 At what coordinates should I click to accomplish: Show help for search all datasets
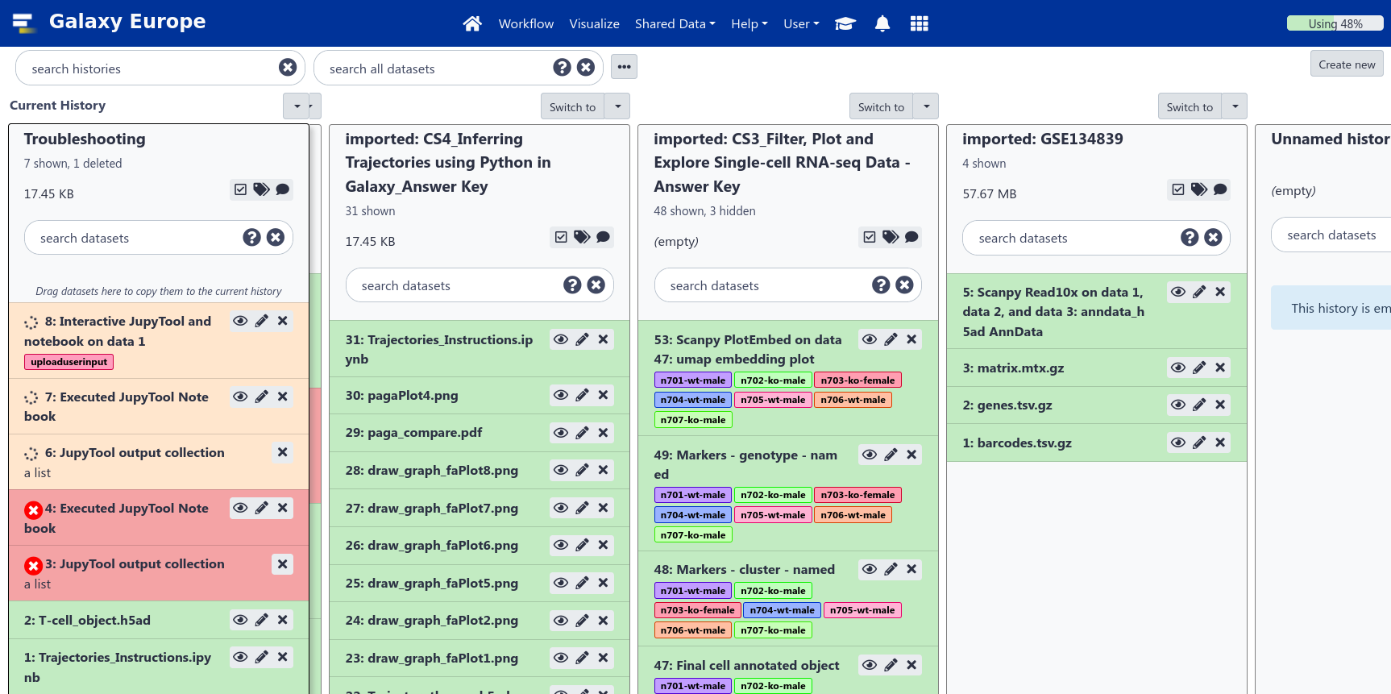[x=563, y=68]
